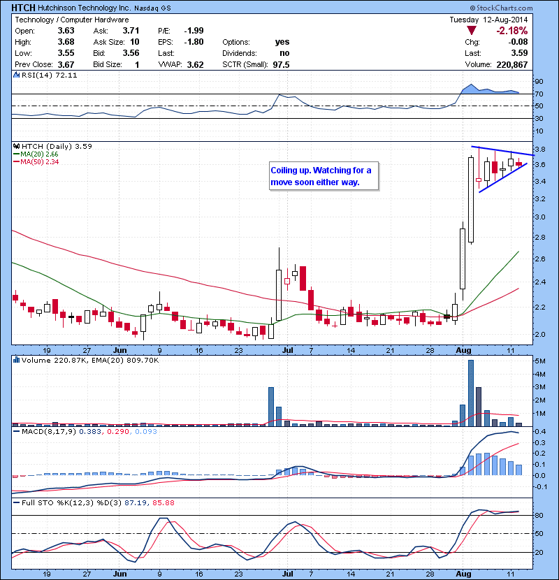
Task: Click the red down-triangle change indicator
Action: pos(472,31)
